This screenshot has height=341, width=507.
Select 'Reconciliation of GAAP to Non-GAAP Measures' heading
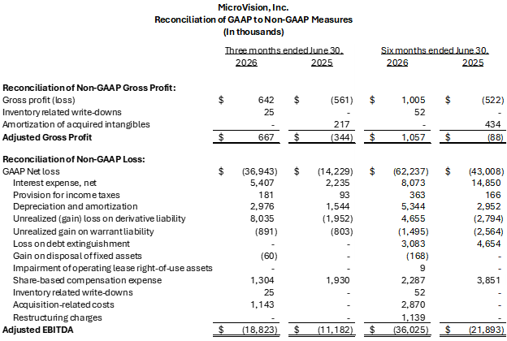(x=253, y=19)
